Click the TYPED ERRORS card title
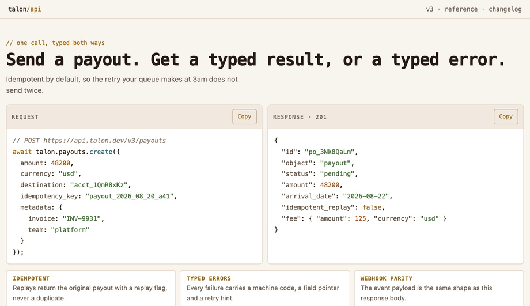This screenshot has height=306, width=530. (209, 278)
